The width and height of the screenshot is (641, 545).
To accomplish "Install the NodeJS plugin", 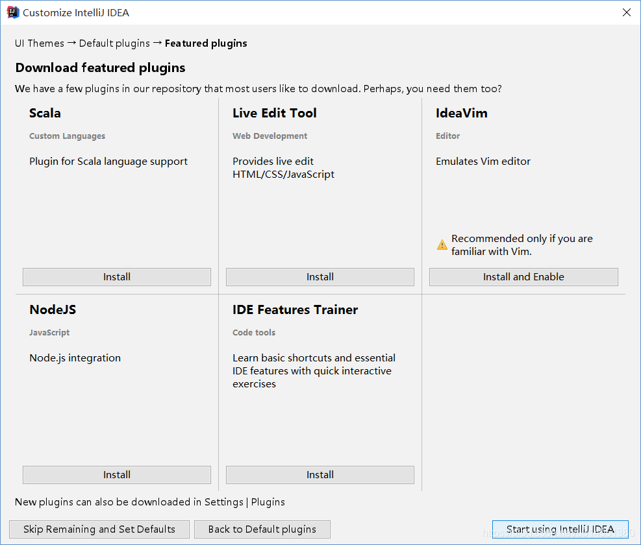I will (117, 474).
